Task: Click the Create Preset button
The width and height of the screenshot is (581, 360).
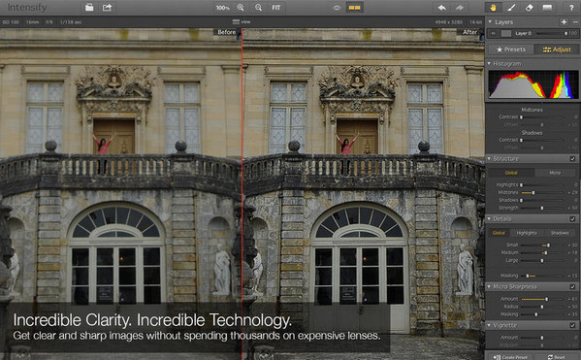Action: [510, 357]
